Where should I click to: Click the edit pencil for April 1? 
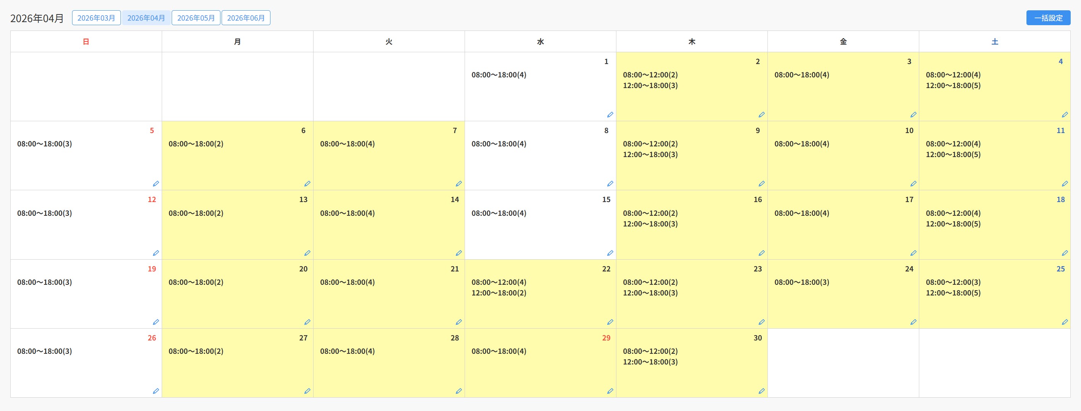click(610, 114)
